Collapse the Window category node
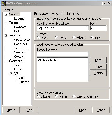 pos(6,35)
